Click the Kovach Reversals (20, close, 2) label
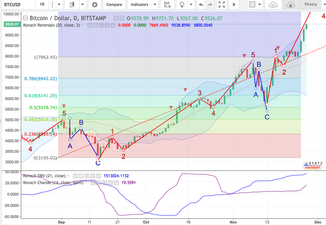This screenshot has width=326, height=225. pos(51,25)
